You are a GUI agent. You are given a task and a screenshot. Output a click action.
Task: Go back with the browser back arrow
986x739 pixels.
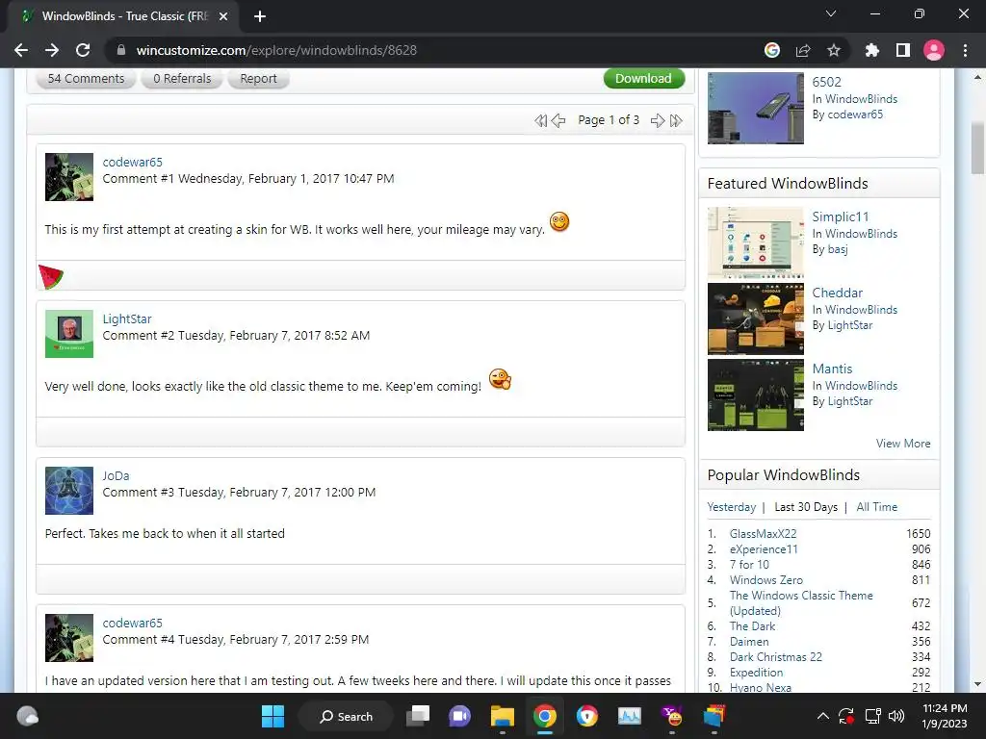(x=21, y=50)
